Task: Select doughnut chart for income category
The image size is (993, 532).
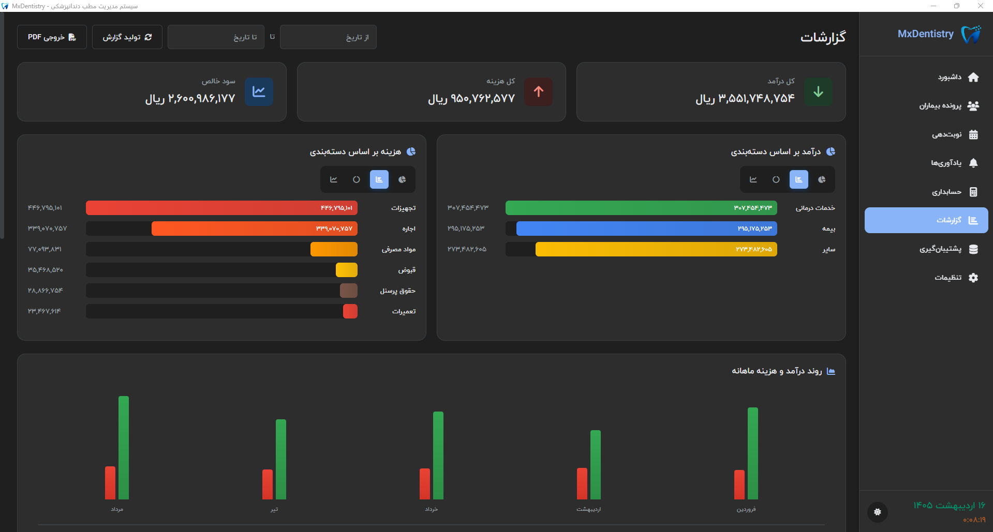Action: (776, 179)
